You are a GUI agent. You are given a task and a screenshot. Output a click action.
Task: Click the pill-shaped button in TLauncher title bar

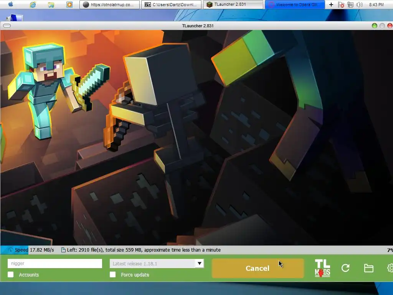(x=7, y=26)
